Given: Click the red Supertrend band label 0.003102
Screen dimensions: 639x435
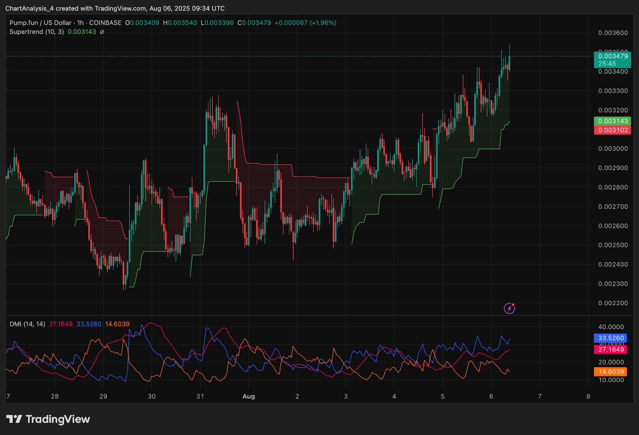Looking at the screenshot, I should pyautogui.click(x=612, y=129).
